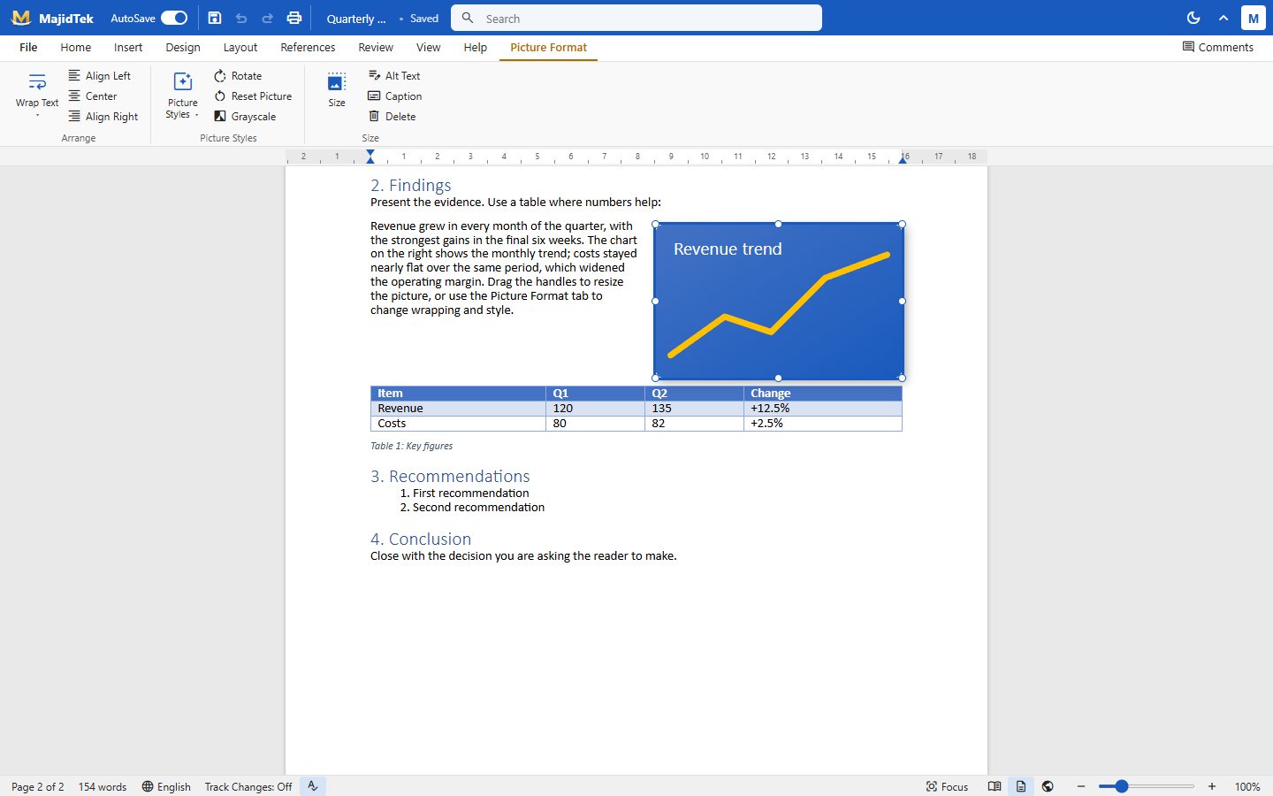This screenshot has height=796, width=1273.
Task: Switch to Web Layout view
Action: pyautogui.click(x=1048, y=786)
